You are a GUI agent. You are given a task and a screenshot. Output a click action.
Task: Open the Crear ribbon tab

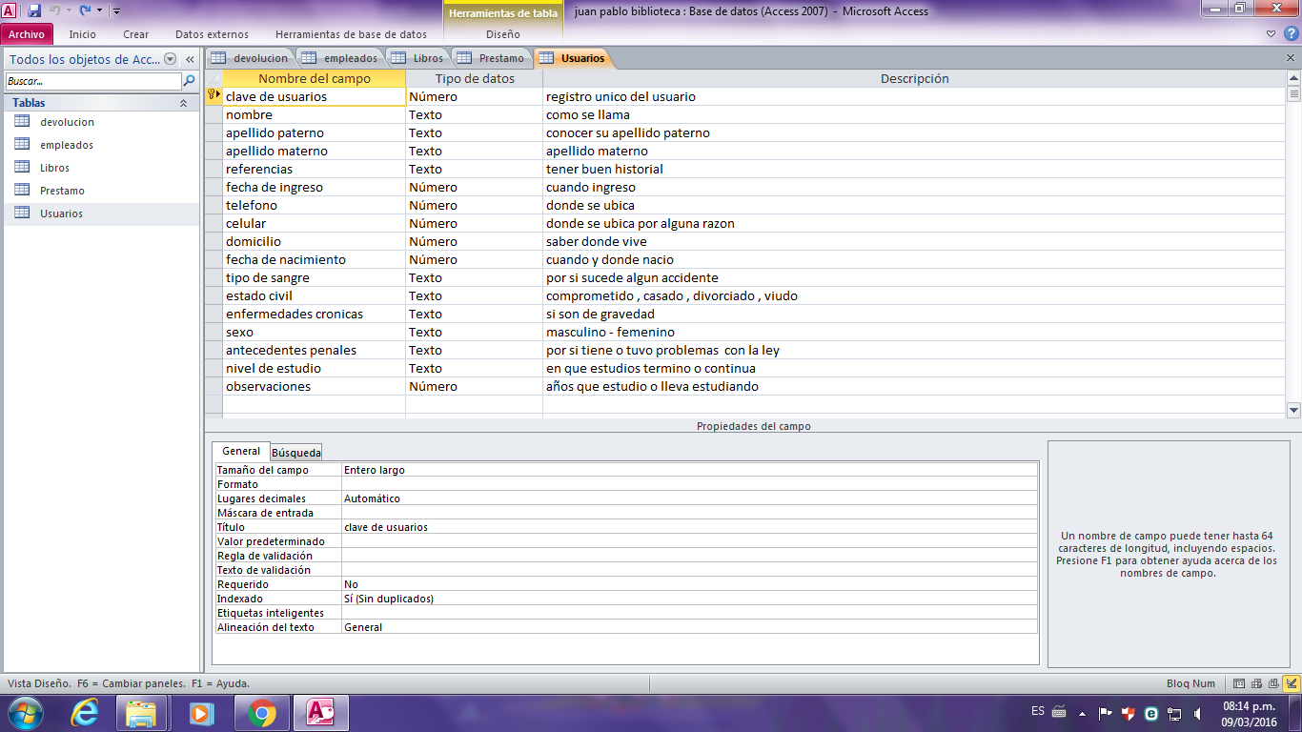click(136, 34)
